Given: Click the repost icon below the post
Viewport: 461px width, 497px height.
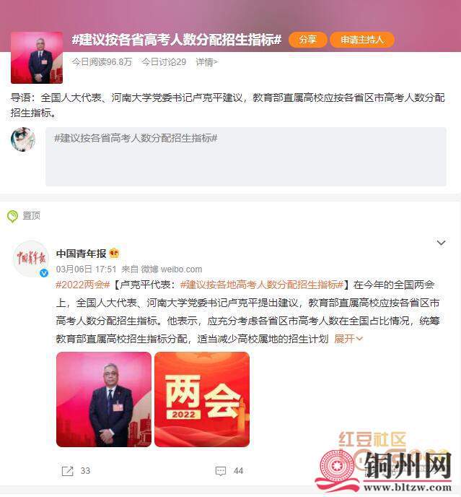Looking at the screenshot, I should pos(67,471).
